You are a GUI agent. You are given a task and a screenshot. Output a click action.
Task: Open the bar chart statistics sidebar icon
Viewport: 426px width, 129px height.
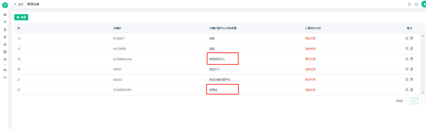5,59
